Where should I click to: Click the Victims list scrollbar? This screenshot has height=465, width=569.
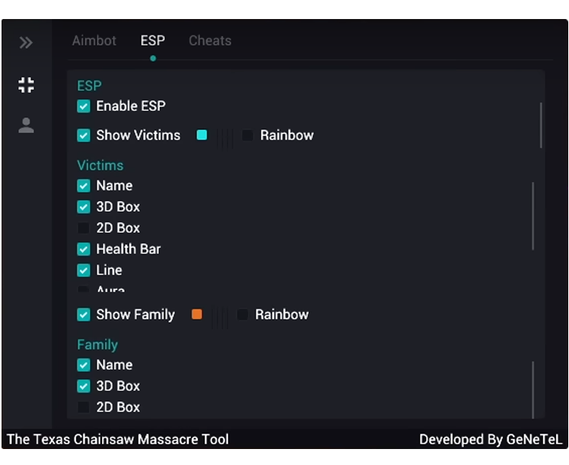coord(533,216)
